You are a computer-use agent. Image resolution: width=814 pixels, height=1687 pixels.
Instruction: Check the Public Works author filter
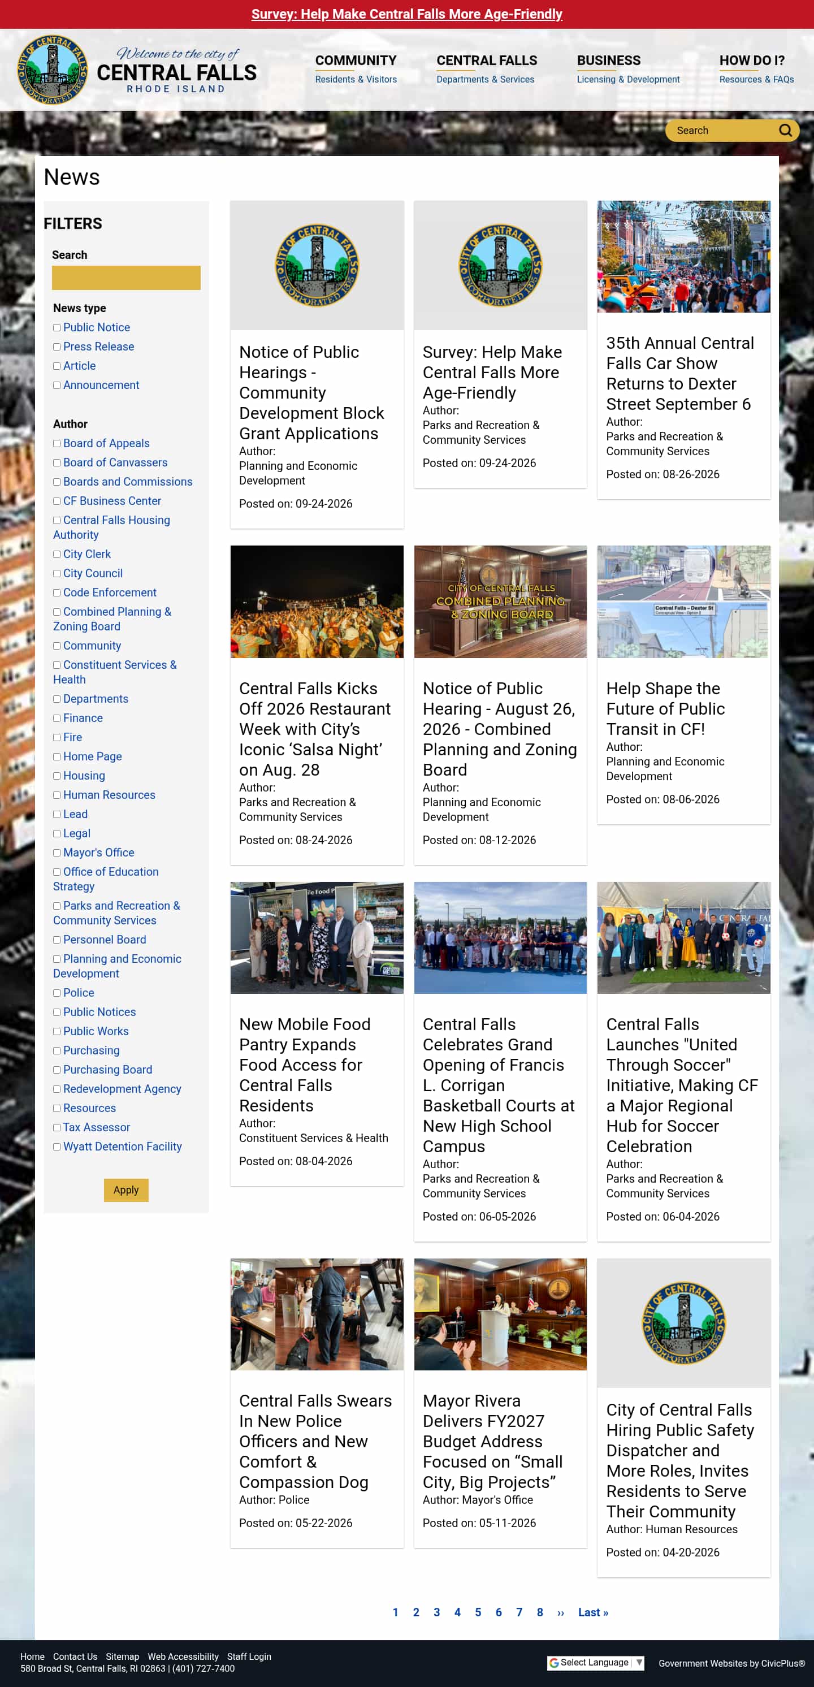[x=57, y=1031]
